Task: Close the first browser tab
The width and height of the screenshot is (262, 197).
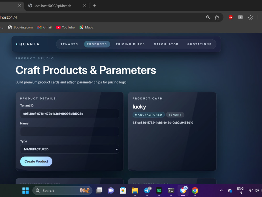Action: (20, 6)
